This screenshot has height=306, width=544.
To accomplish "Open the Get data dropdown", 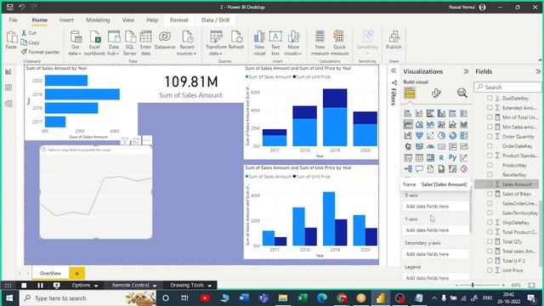I will tap(75, 50).
